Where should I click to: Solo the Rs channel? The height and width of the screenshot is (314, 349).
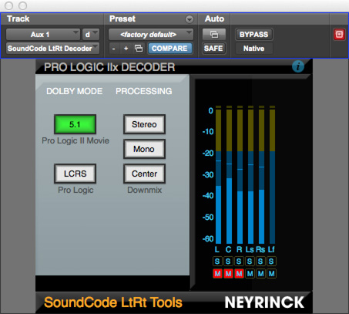tap(260, 262)
